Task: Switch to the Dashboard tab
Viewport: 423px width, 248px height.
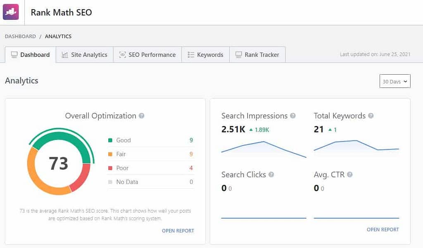Action: (x=31, y=55)
